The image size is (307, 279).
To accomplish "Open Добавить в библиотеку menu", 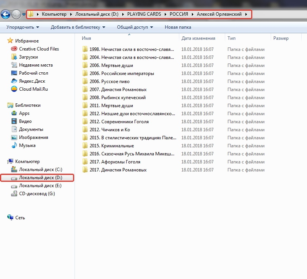I will [x=78, y=27].
